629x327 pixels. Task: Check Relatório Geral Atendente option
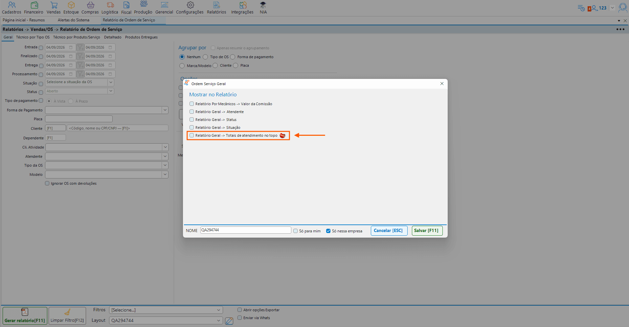[191, 112]
